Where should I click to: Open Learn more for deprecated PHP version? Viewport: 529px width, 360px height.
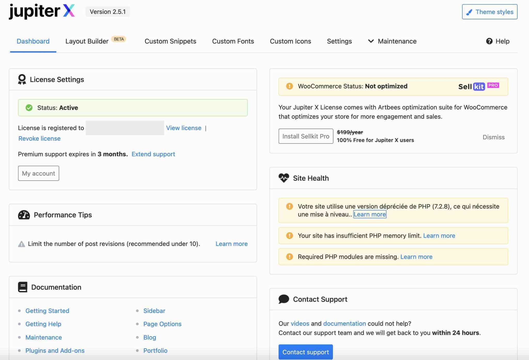point(370,214)
